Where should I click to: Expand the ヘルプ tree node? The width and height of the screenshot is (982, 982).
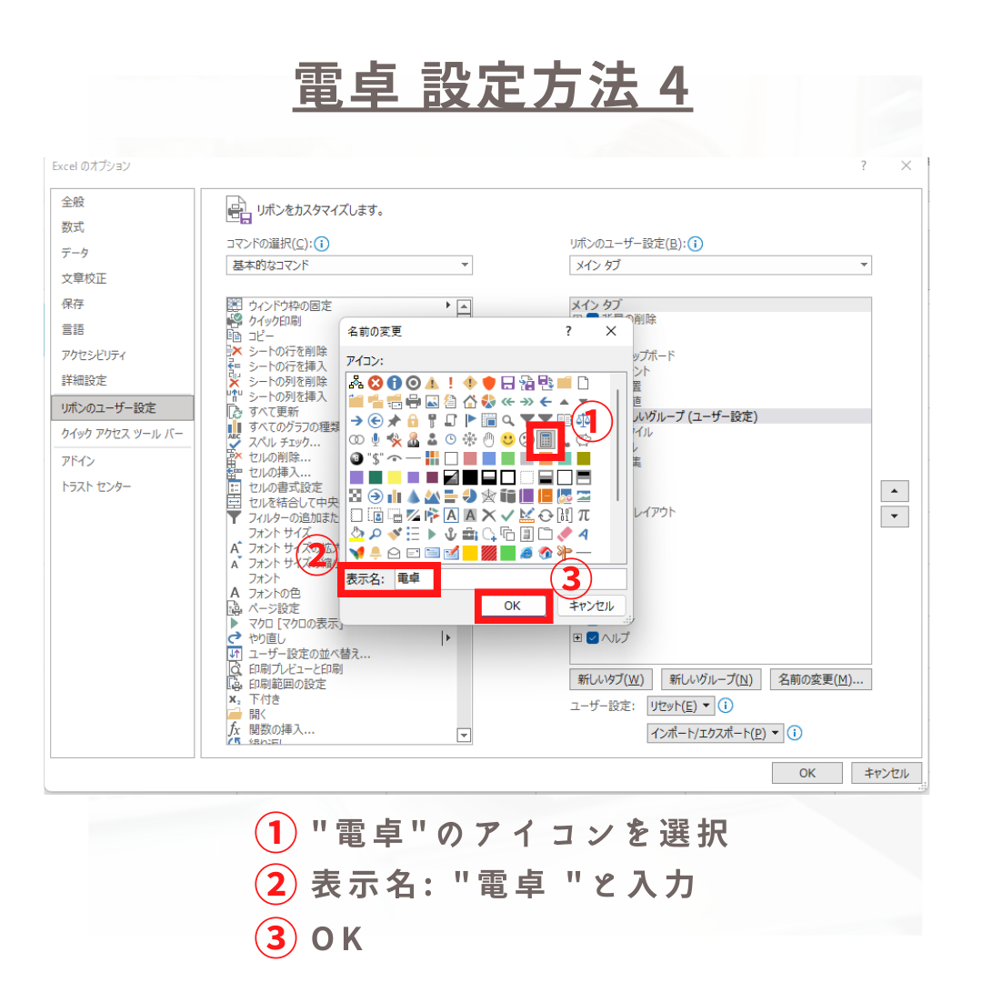tap(577, 638)
